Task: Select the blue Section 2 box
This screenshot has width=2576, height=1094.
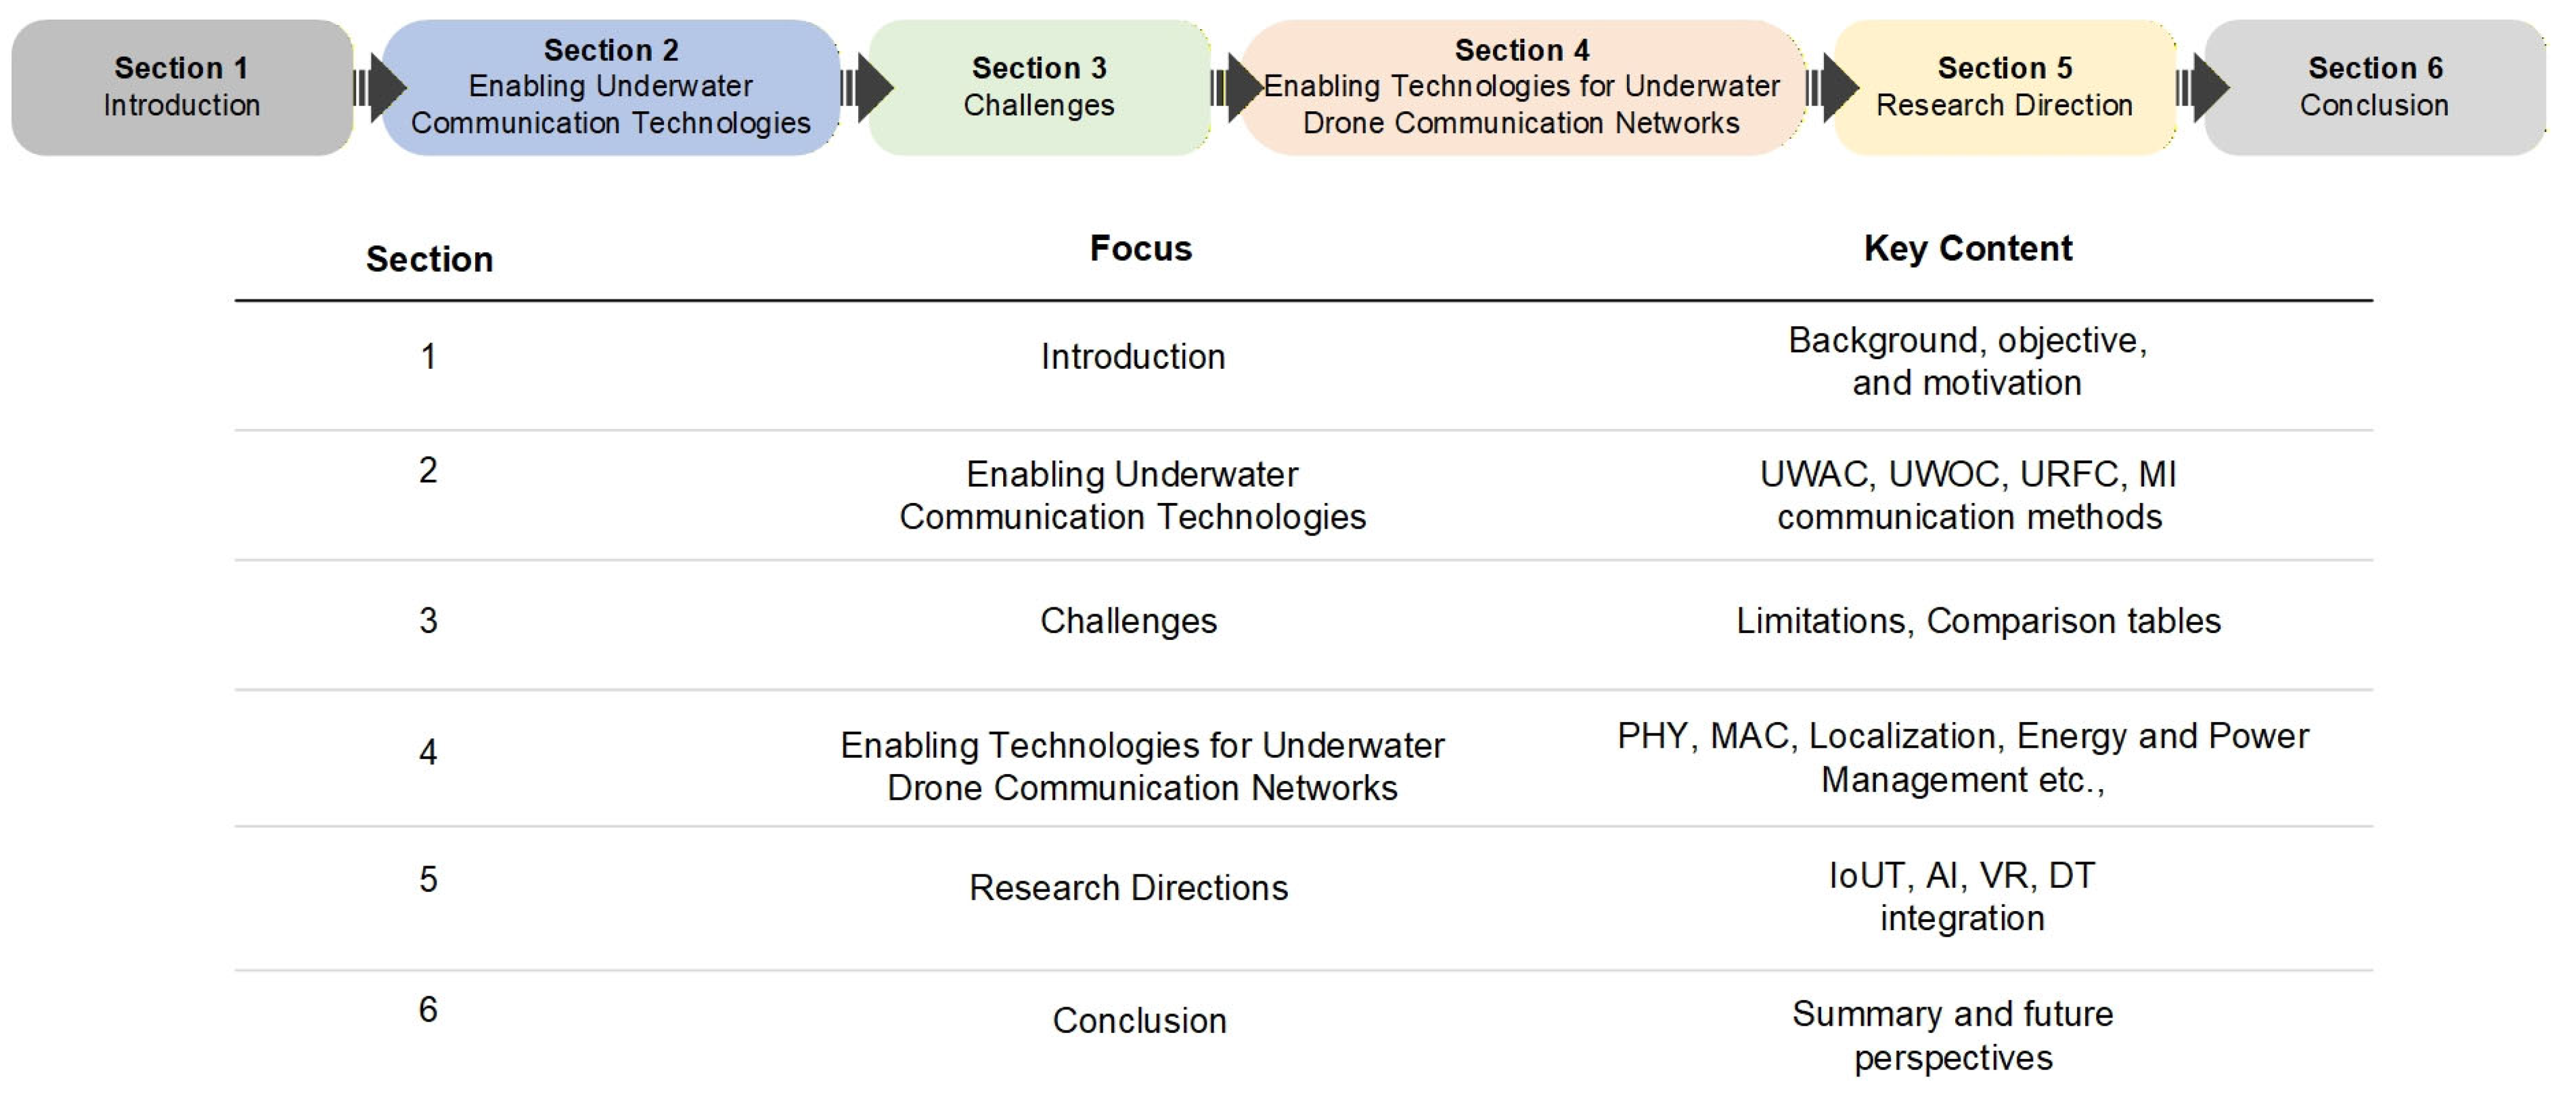Action: pyautogui.click(x=610, y=88)
